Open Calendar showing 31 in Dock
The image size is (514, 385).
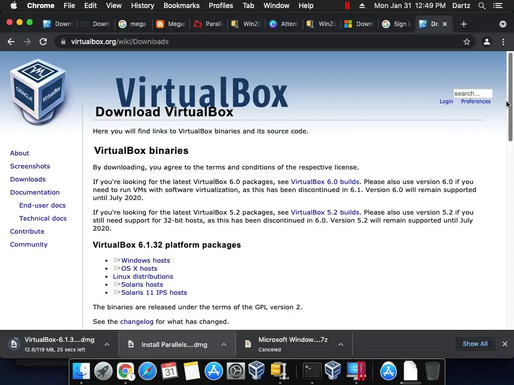[x=170, y=371]
